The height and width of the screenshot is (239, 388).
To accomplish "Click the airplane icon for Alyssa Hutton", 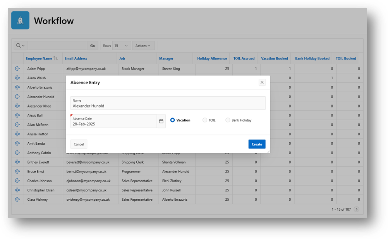I will [17, 134].
